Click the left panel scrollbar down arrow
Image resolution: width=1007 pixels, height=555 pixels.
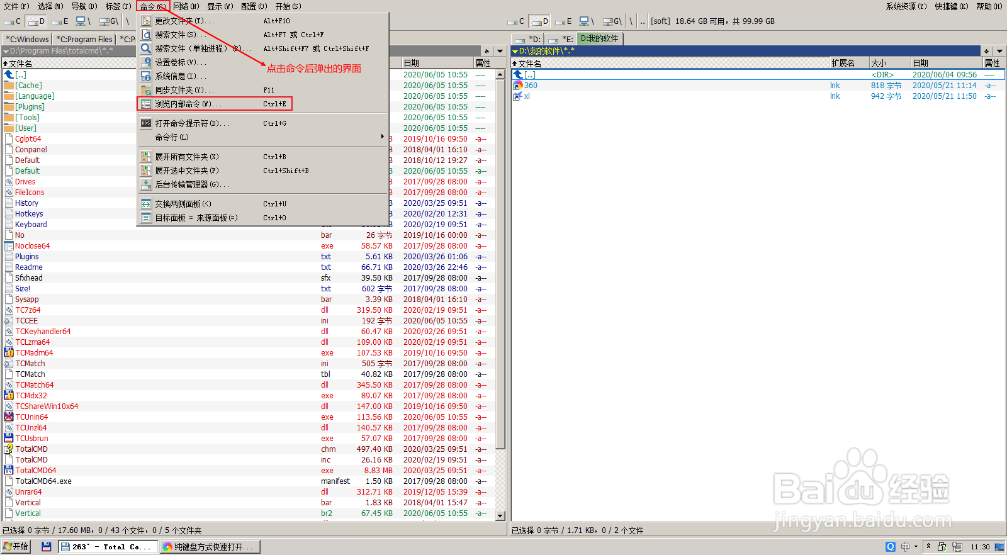(x=500, y=516)
